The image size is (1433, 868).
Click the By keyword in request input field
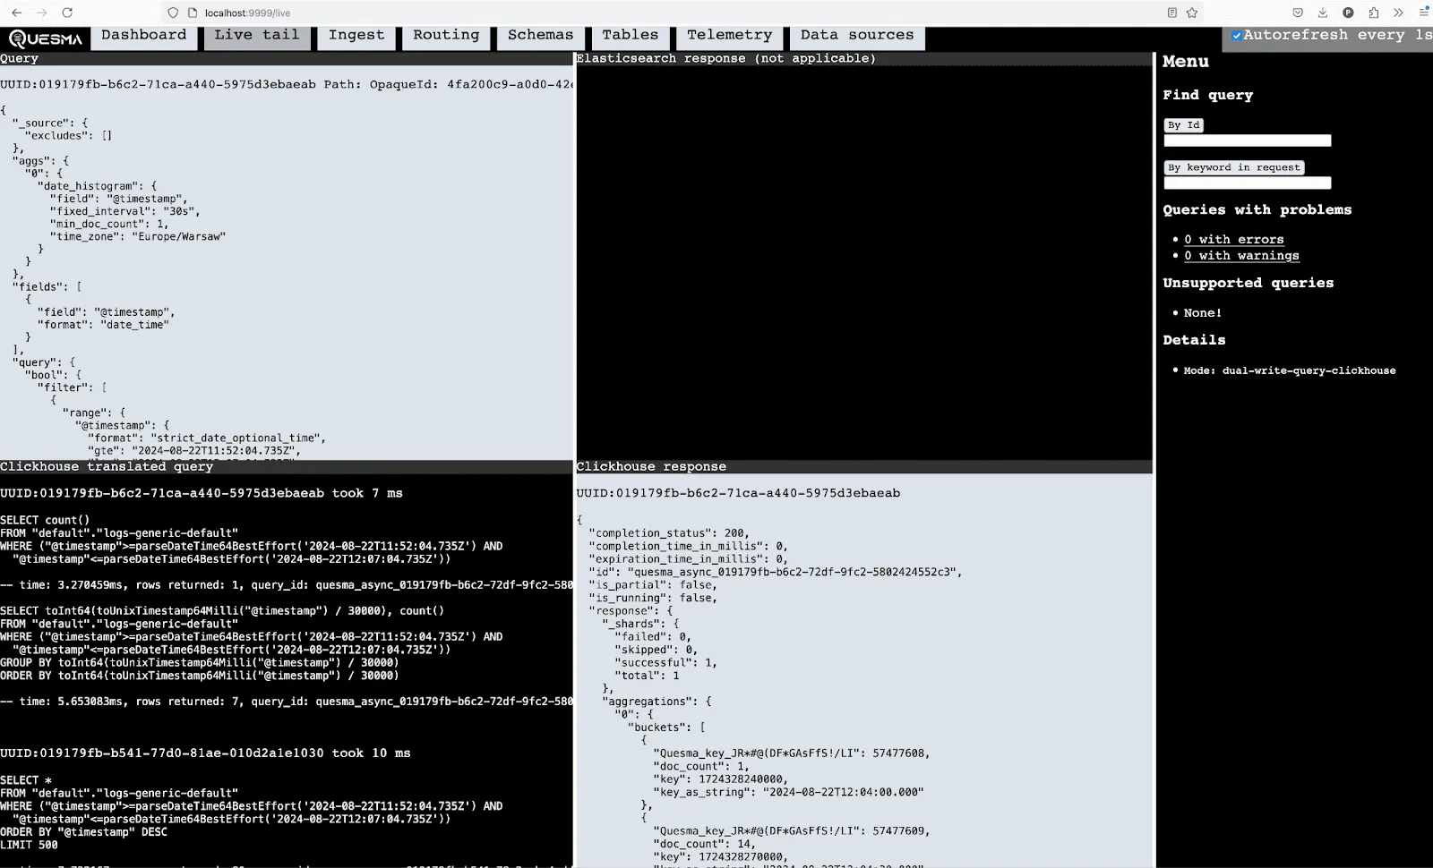click(1247, 183)
